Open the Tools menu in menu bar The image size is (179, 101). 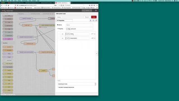(30, 1)
